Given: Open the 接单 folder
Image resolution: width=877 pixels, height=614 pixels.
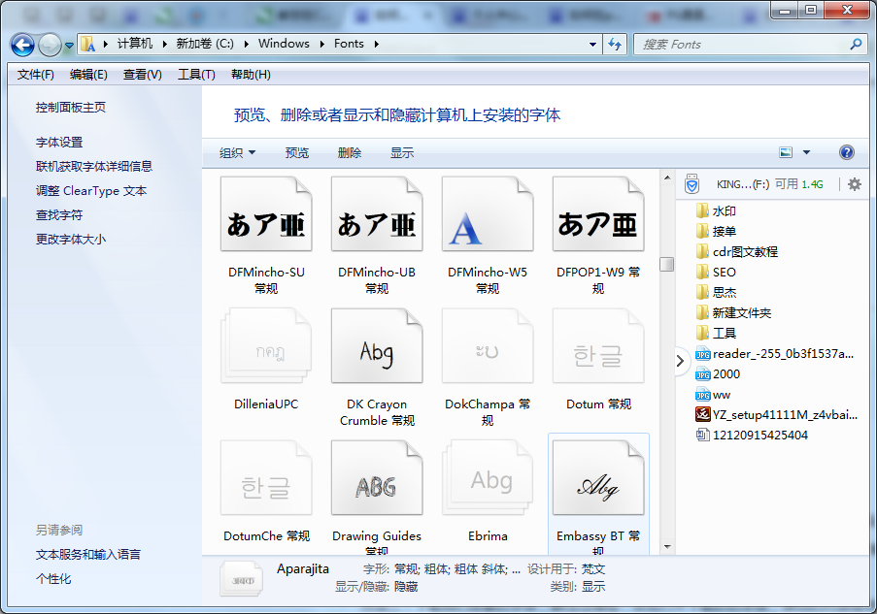Looking at the screenshot, I should 717,231.
